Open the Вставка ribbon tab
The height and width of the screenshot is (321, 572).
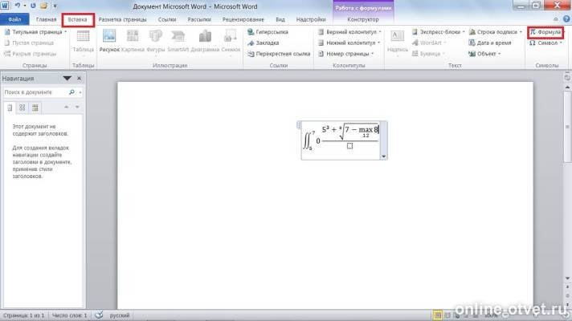coord(78,20)
